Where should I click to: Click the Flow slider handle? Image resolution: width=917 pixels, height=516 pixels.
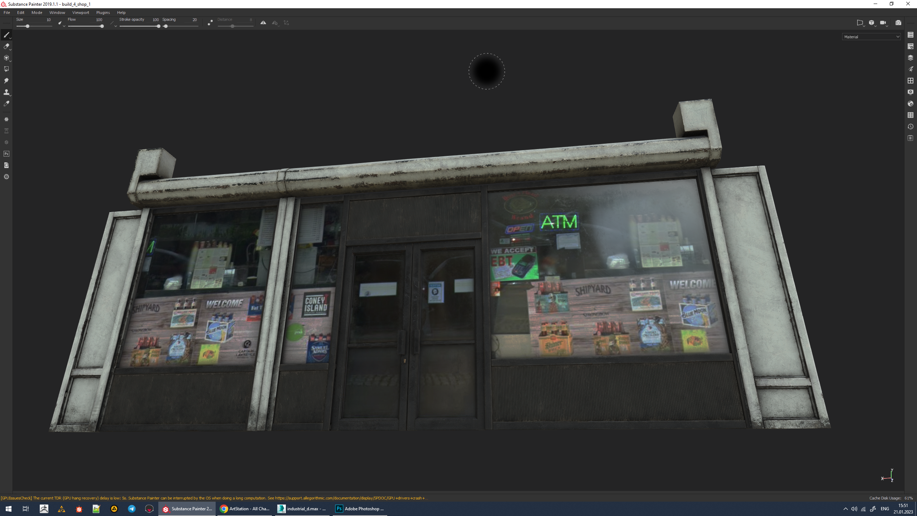tap(102, 26)
